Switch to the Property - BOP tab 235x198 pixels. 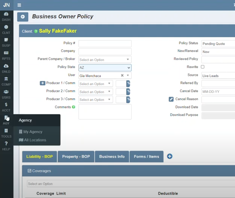pos(75,157)
